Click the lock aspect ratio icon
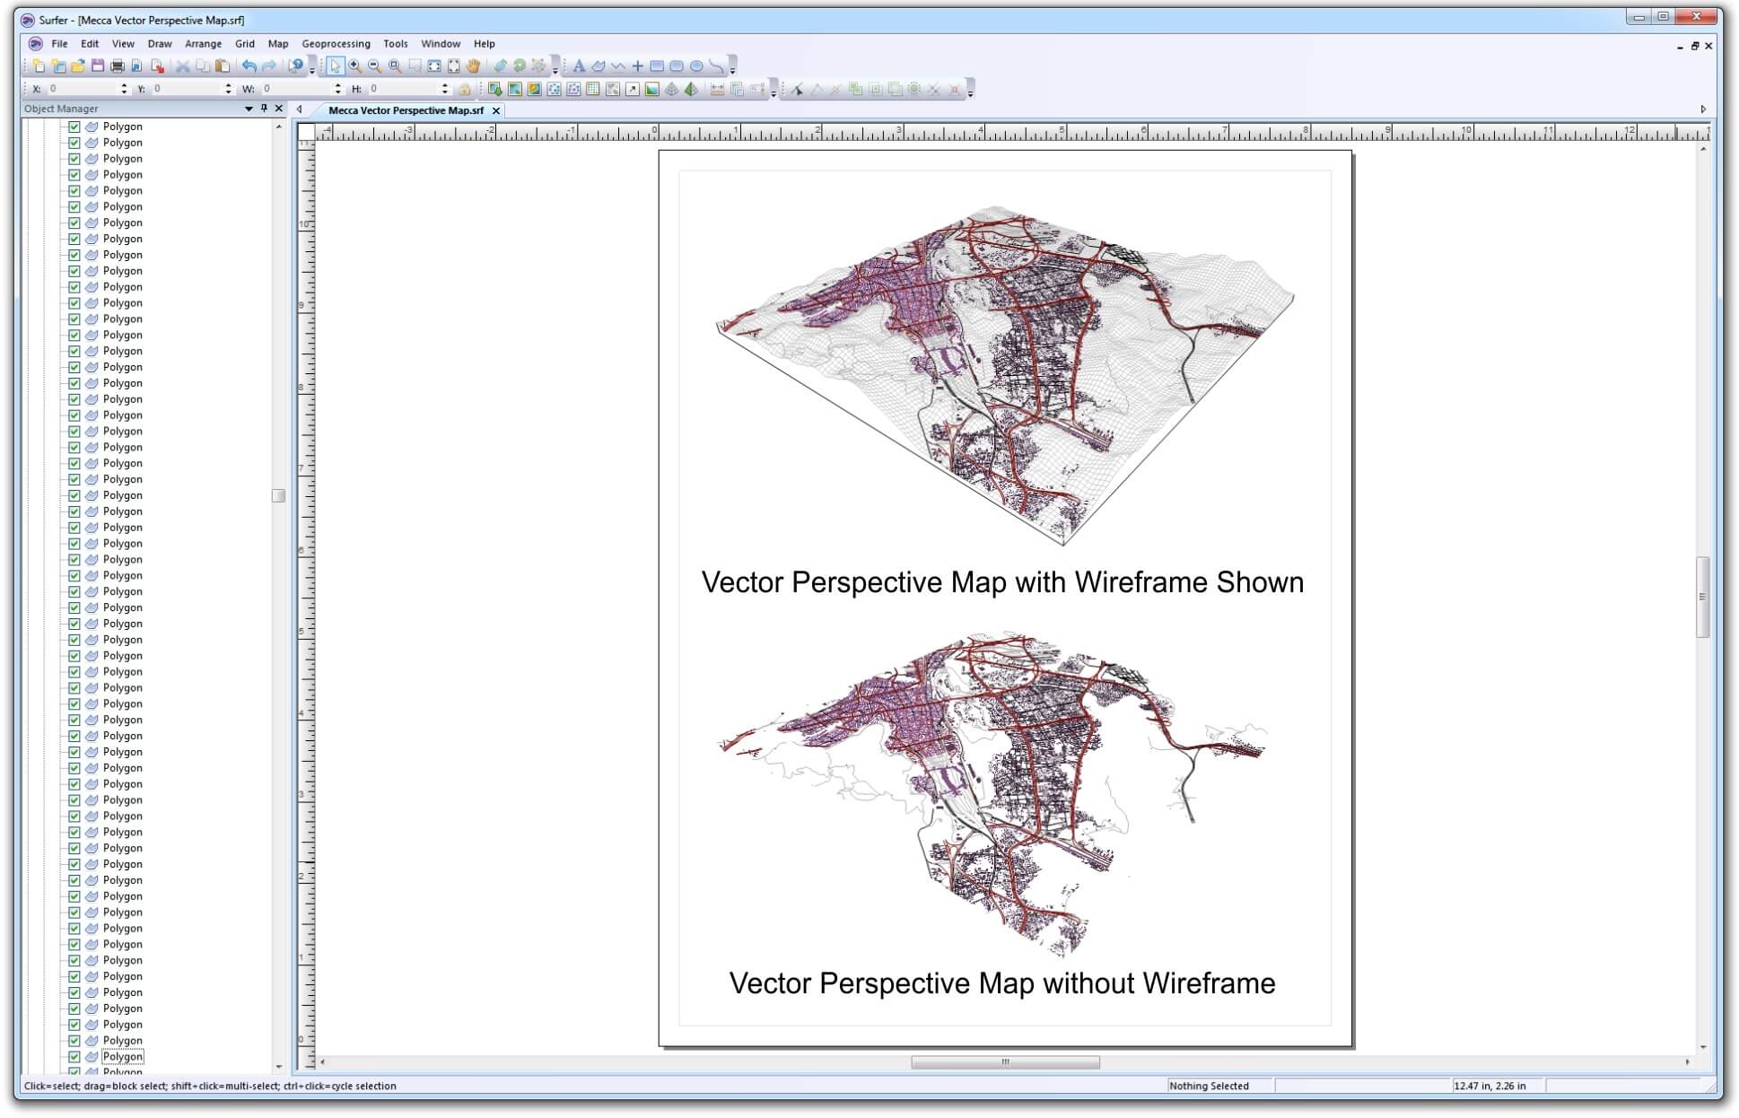The width and height of the screenshot is (1739, 1118). coord(465,89)
